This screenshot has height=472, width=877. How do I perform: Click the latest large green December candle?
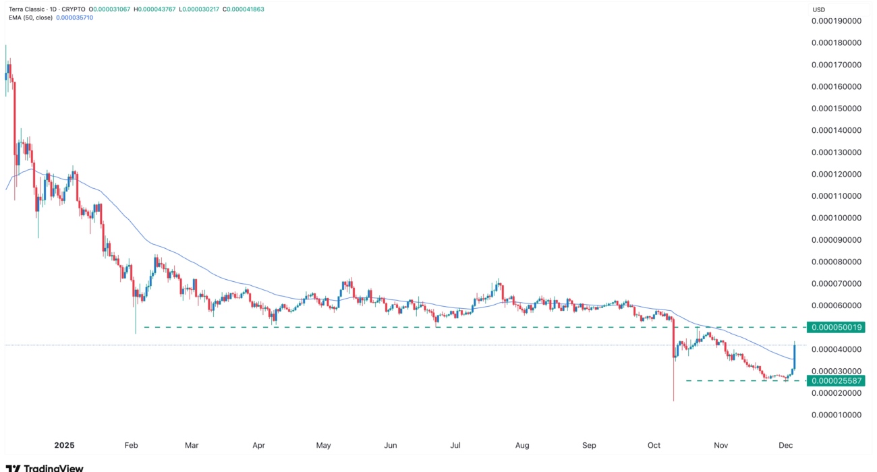coord(795,357)
